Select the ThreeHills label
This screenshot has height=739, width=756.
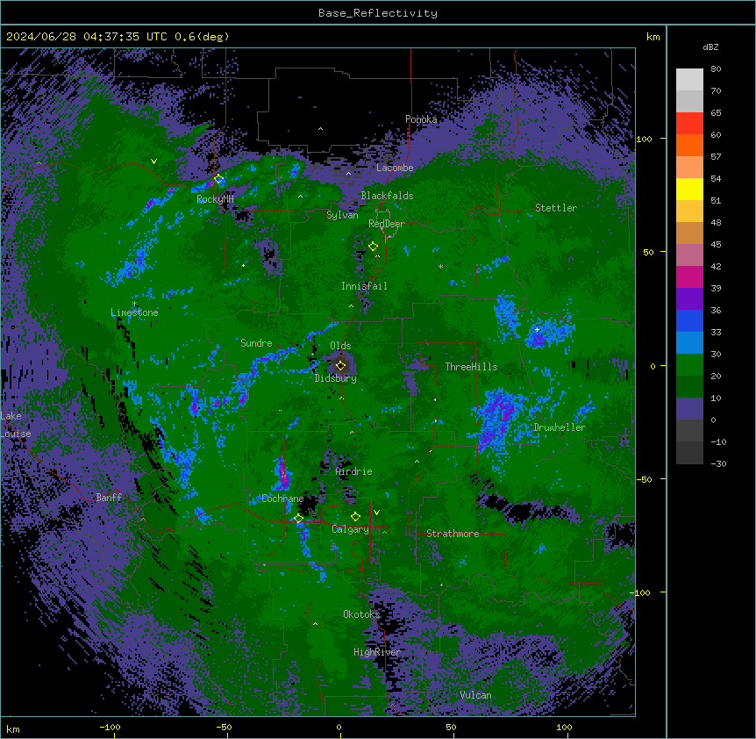(x=471, y=367)
